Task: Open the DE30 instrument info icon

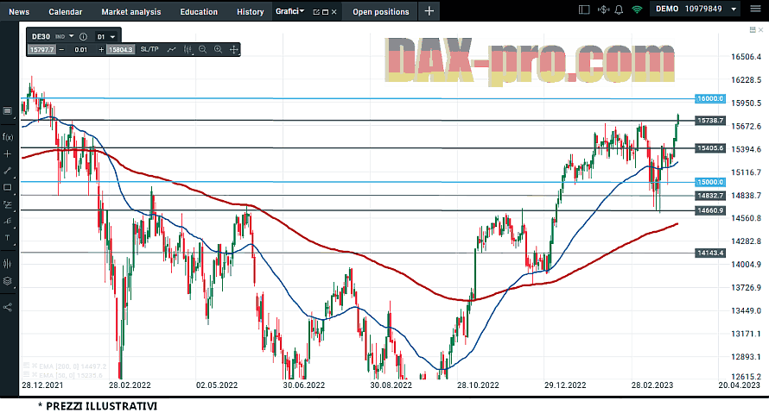Action: coord(83,37)
